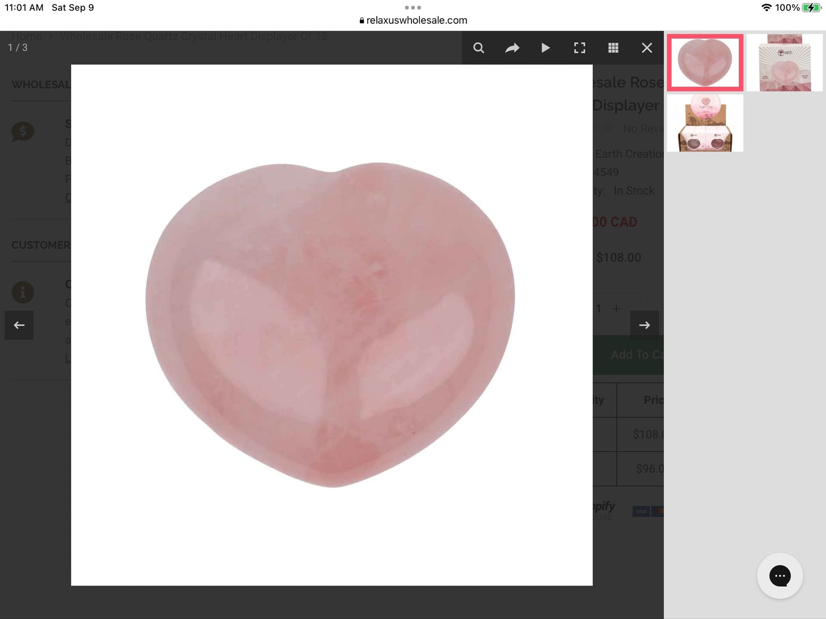
Task: Close the lightbox with the X icon
Action: [x=647, y=48]
